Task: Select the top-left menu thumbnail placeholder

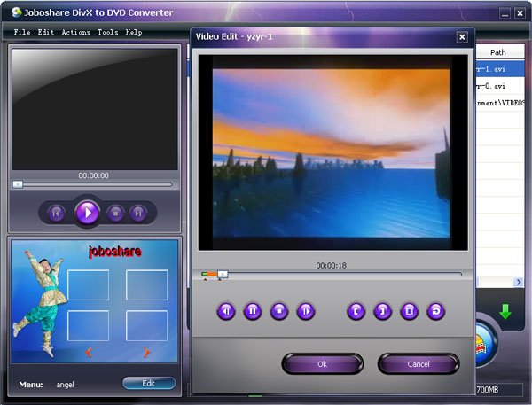Action: tap(88, 285)
